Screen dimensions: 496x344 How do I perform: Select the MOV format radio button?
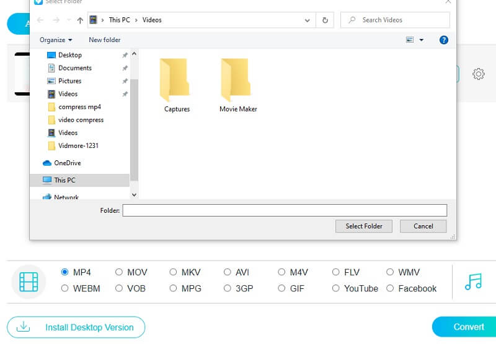coord(119,272)
